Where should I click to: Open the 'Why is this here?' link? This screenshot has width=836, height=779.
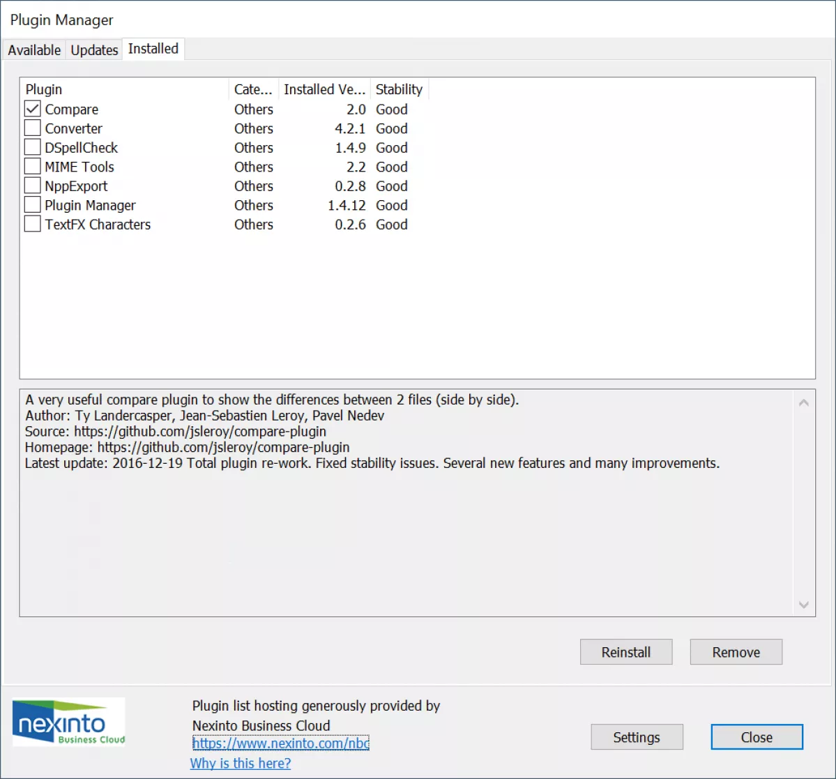click(241, 763)
